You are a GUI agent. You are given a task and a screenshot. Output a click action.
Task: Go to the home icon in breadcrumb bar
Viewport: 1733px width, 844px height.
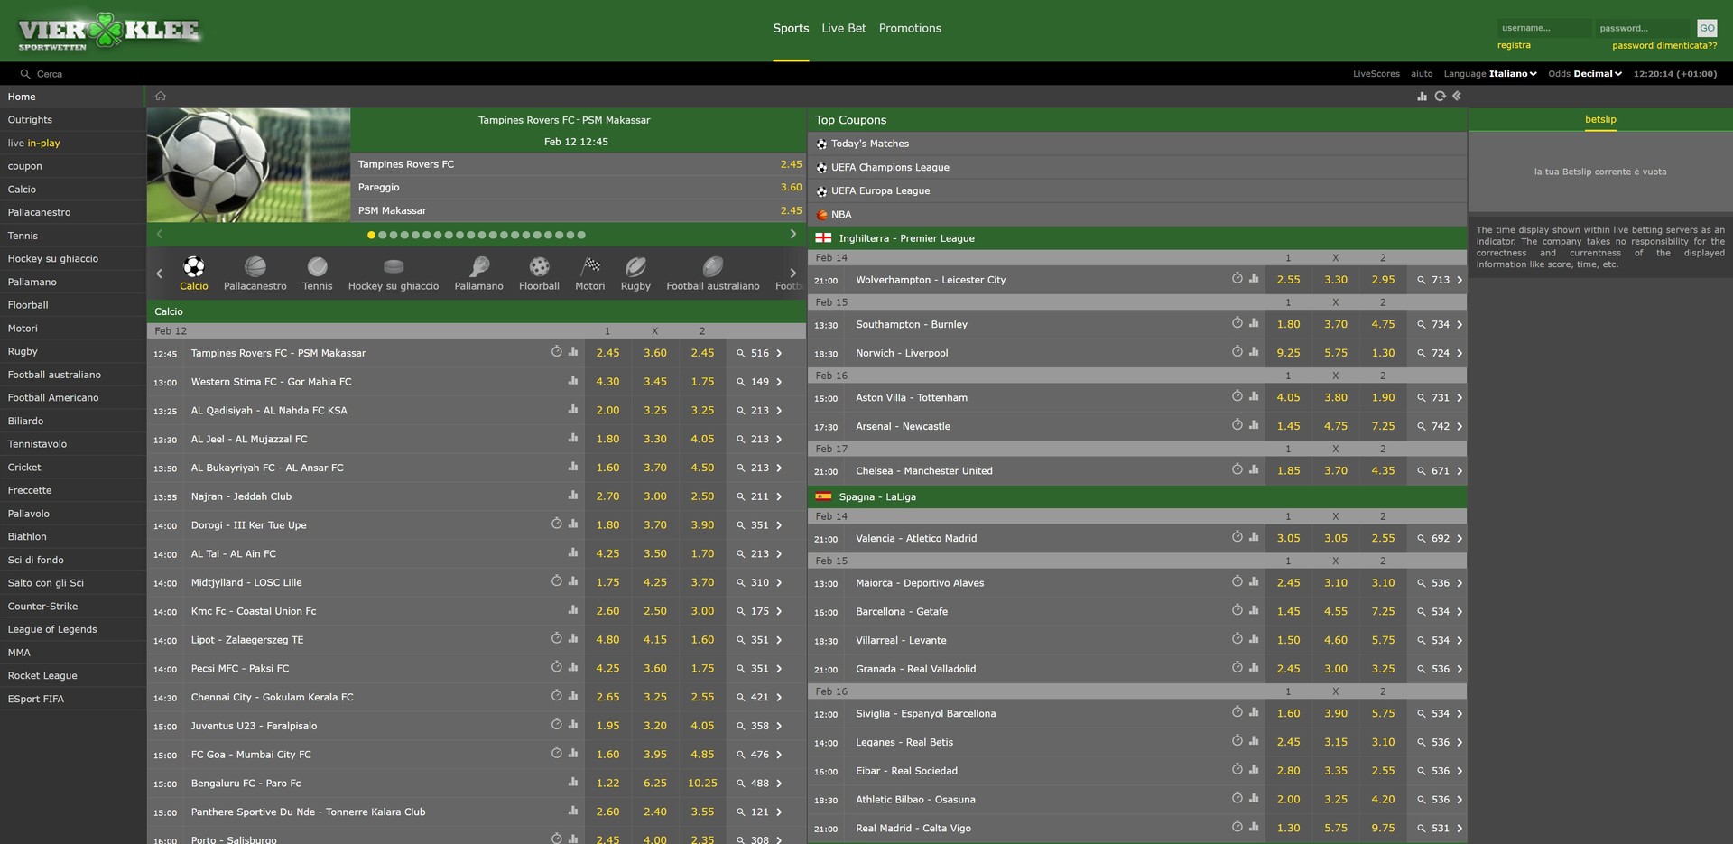[161, 96]
